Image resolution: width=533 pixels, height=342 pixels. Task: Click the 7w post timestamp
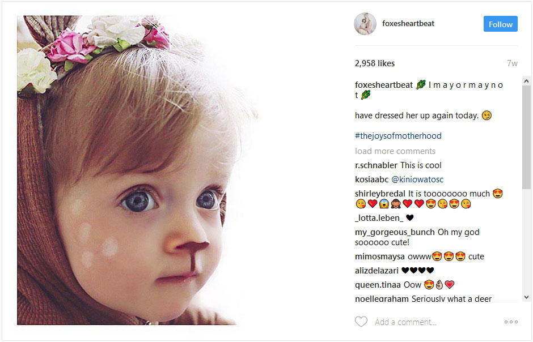(512, 63)
